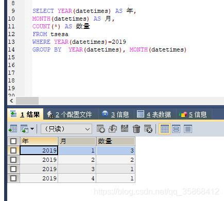Image resolution: width=224 pixels, height=201 pixels.
Task: Click the 月 column header
Action: [x=77, y=141]
